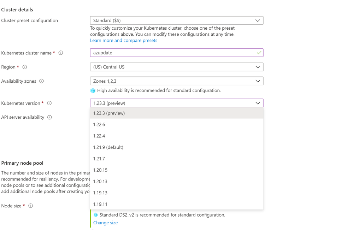
Task: Click the Change size link
Action: pos(106,223)
